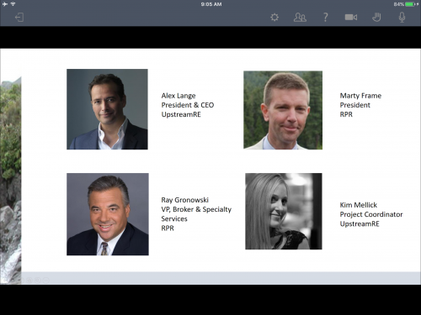Click the 'Kim Mellick' name text
The image size is (421, 315).
tap(359, 205)
